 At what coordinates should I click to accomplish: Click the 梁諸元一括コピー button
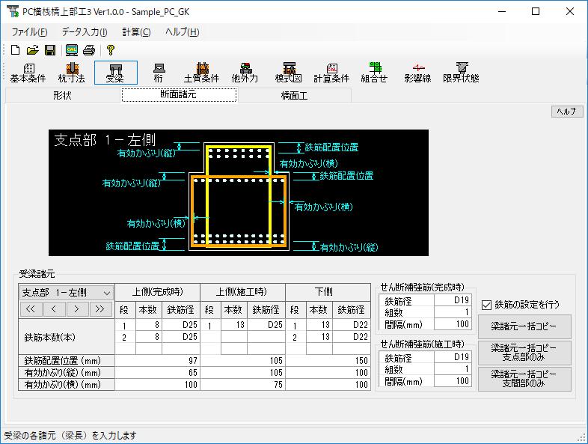point(524,326)
